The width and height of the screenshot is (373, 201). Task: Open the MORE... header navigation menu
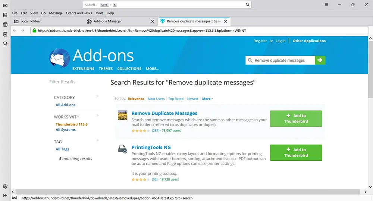pyautogui.click(x=153, y=69)
